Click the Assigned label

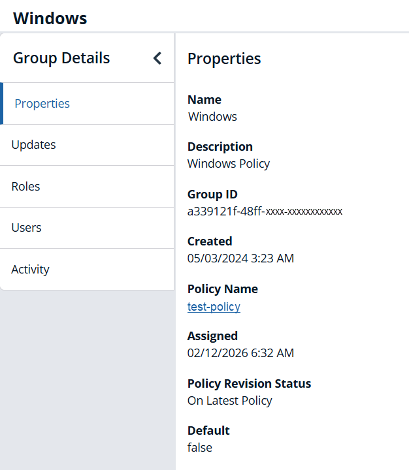[212, 336]
